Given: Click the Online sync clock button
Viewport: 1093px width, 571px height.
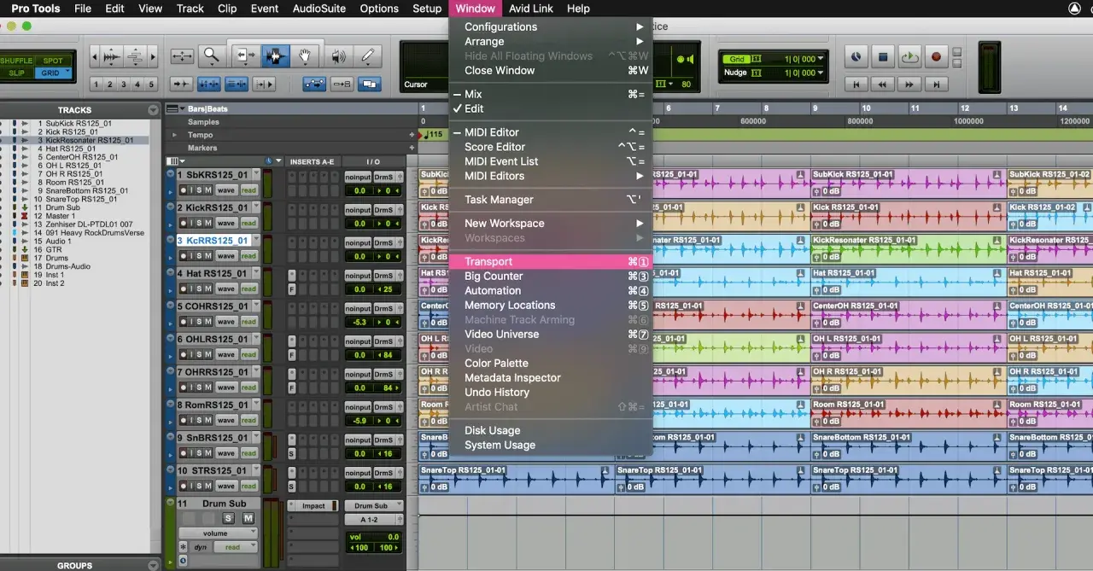Looking at the screenshot, I should pyautogui.click(x=856, y=57).
